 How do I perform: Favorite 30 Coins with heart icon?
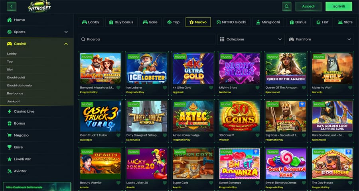click(257, 135)
